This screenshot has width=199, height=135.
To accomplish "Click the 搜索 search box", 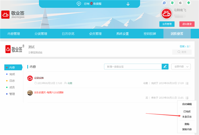I will pyautogui.click(x=182, y=52).
